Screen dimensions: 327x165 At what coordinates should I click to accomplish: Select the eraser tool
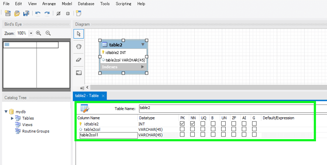pyautogui.click(x=78, y=60)
